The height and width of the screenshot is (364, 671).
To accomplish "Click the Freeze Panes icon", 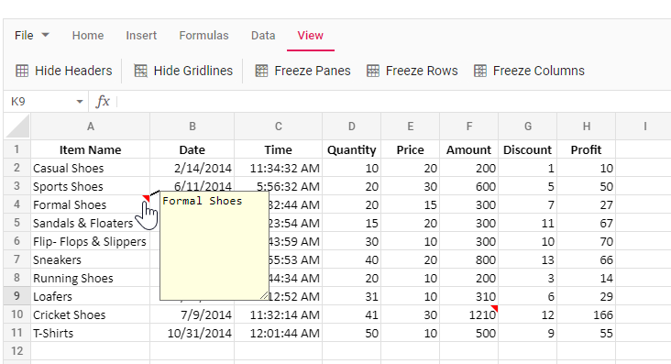I will coord(261,71).
